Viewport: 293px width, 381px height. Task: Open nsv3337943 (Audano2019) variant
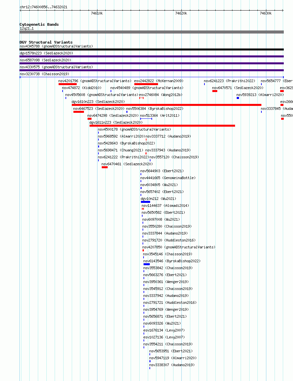click(168, 150)
